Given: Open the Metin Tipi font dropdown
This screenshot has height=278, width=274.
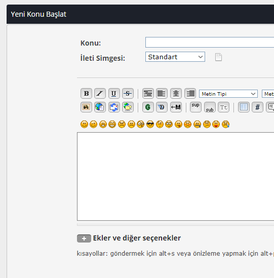Looking at the screenshot, I should pos(228,94).
